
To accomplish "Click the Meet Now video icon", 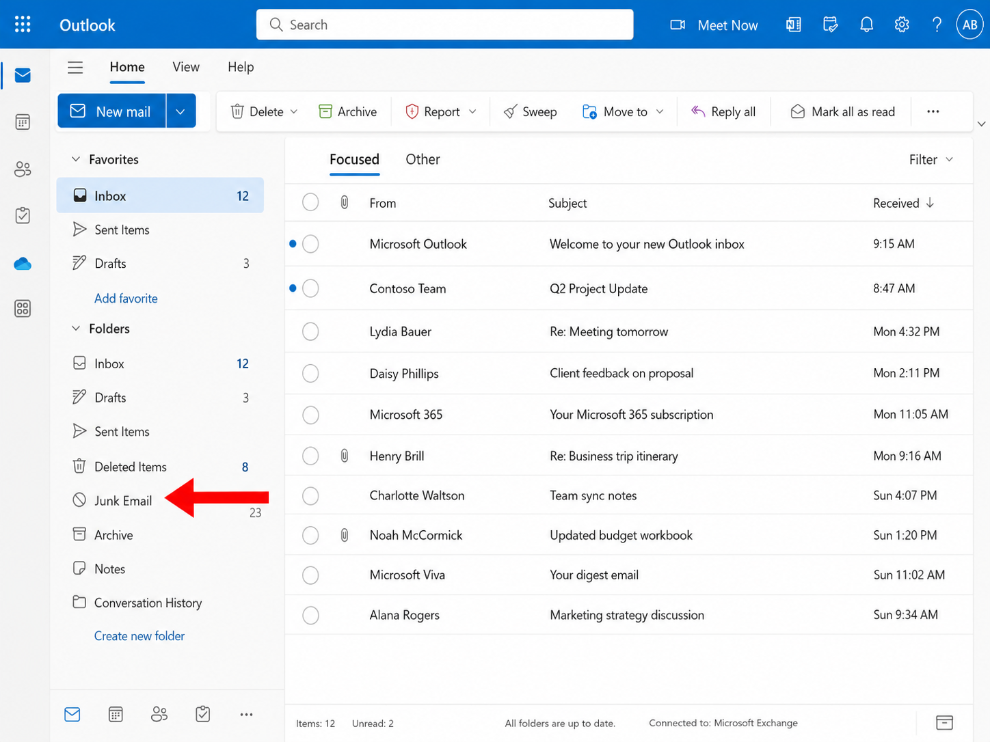I will click(x=678, y=25).
